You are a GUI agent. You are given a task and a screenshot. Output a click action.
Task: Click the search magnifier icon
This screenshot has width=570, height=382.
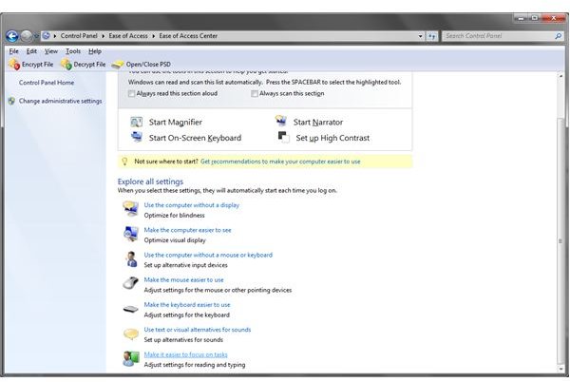(559, 36)
